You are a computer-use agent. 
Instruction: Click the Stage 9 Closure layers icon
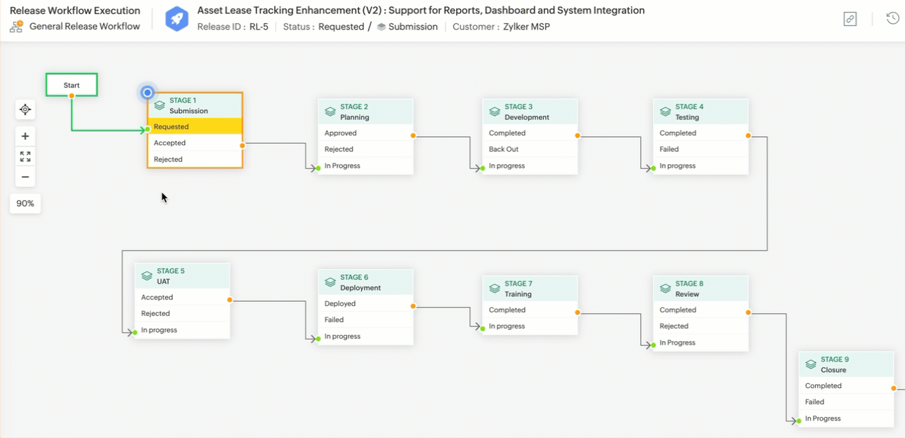pyautogui.click(x=810, y=365)
